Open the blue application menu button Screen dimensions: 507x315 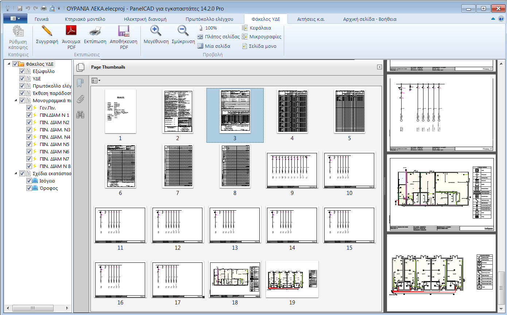pos(15,18)
